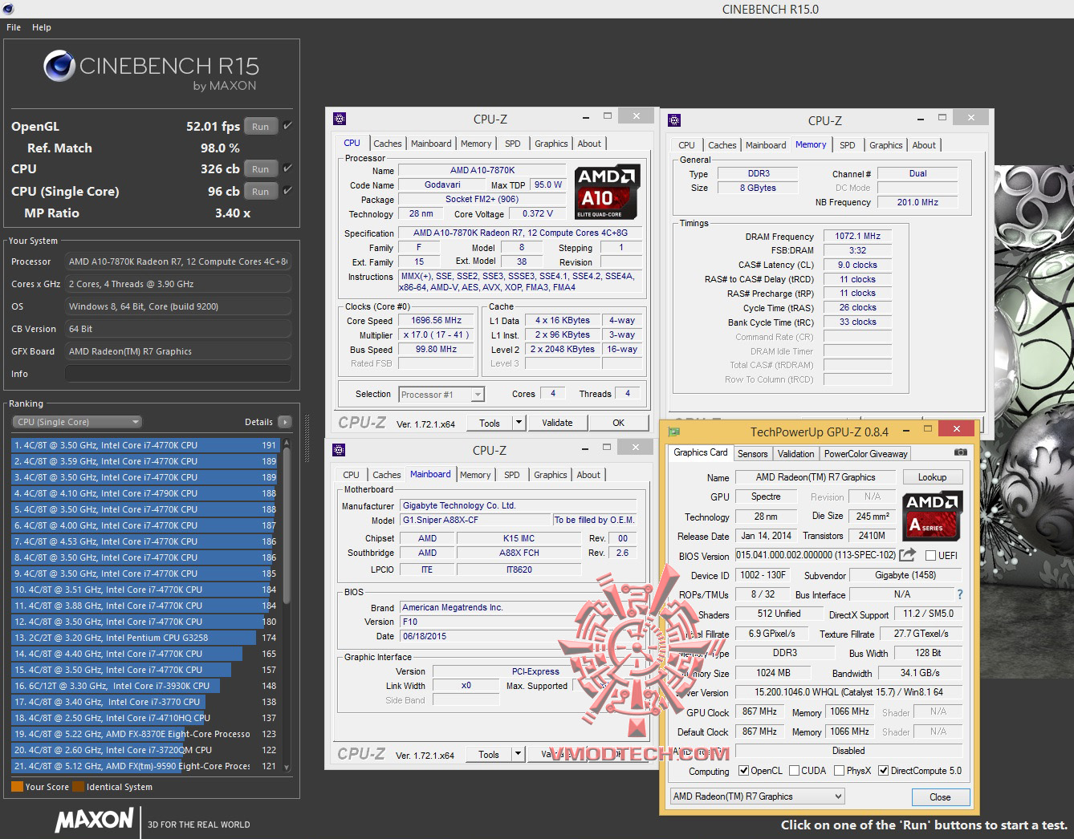Open the About tab in the CPU-Z window showing the Memory tab

[x=924, y=145]
